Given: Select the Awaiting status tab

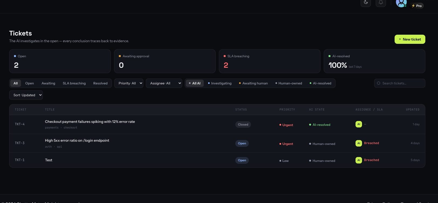Looking at the screenshot, I should click(48, 83).
